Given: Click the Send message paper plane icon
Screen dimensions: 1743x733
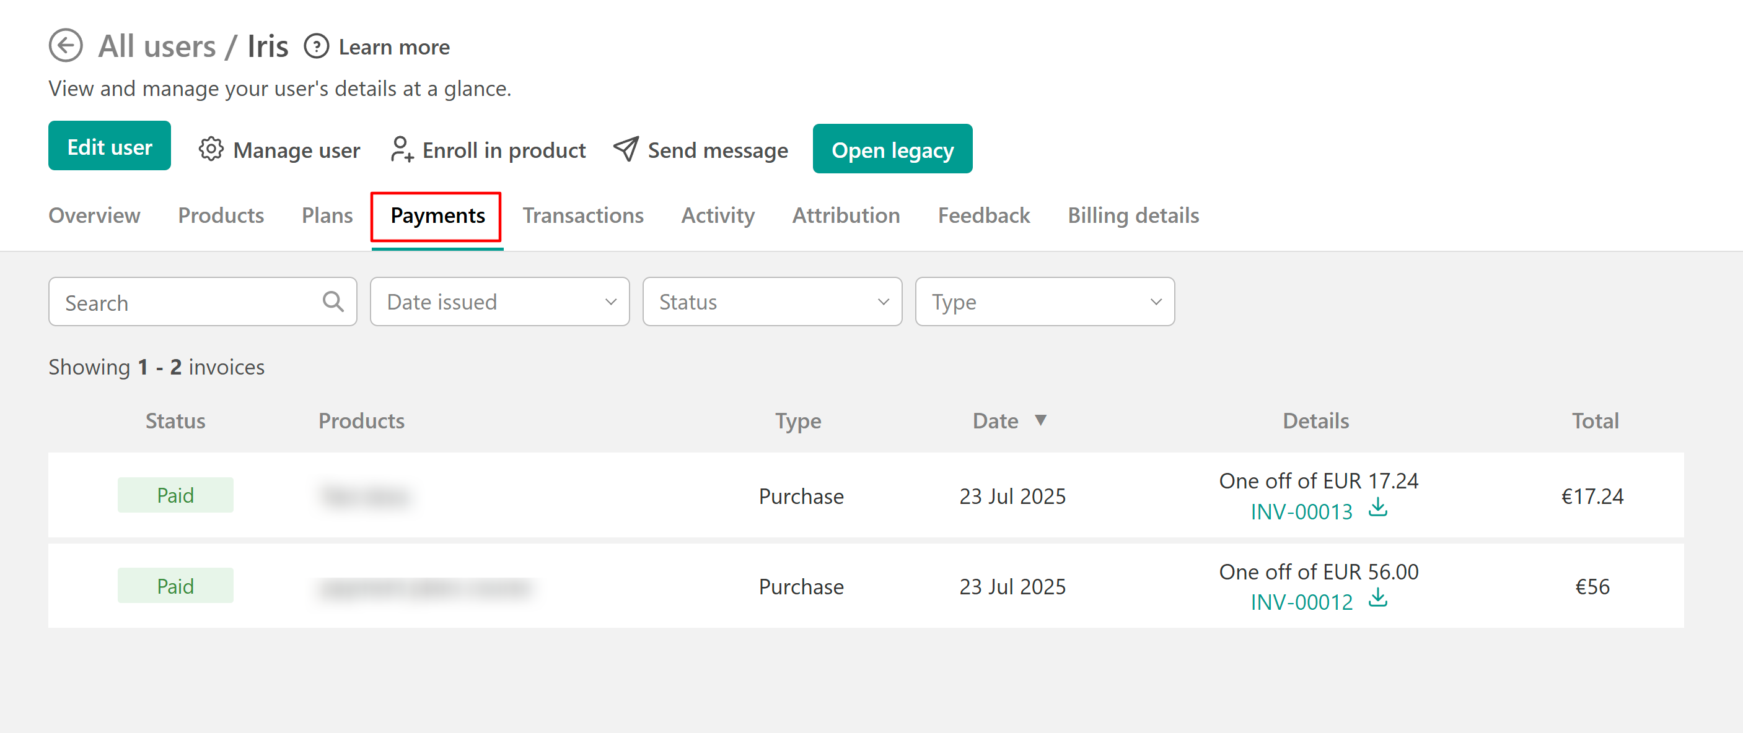Looking at the screenshot, I should tap(626, 149).
